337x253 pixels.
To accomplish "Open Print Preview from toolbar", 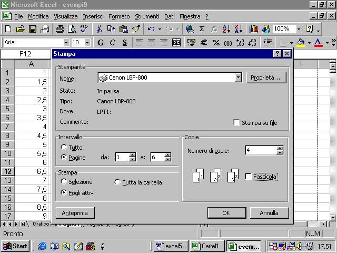I will coord(72,29).
